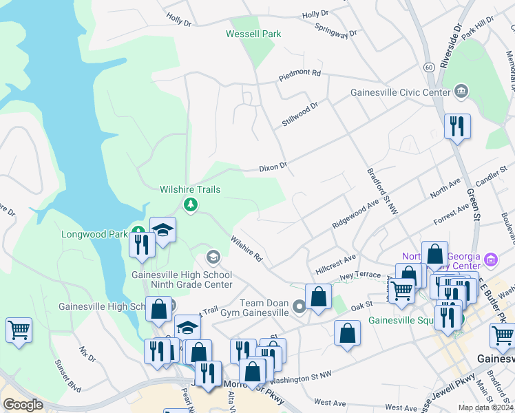Select the graduation cap marker below Gainesville High School
The height and width of the screenshot is (413, 515).
187,328
